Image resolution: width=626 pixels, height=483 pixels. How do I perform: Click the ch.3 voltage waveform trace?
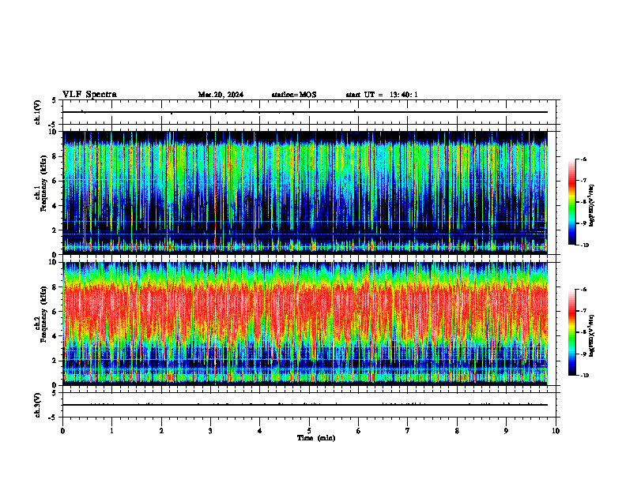click(x=305, y=405)
